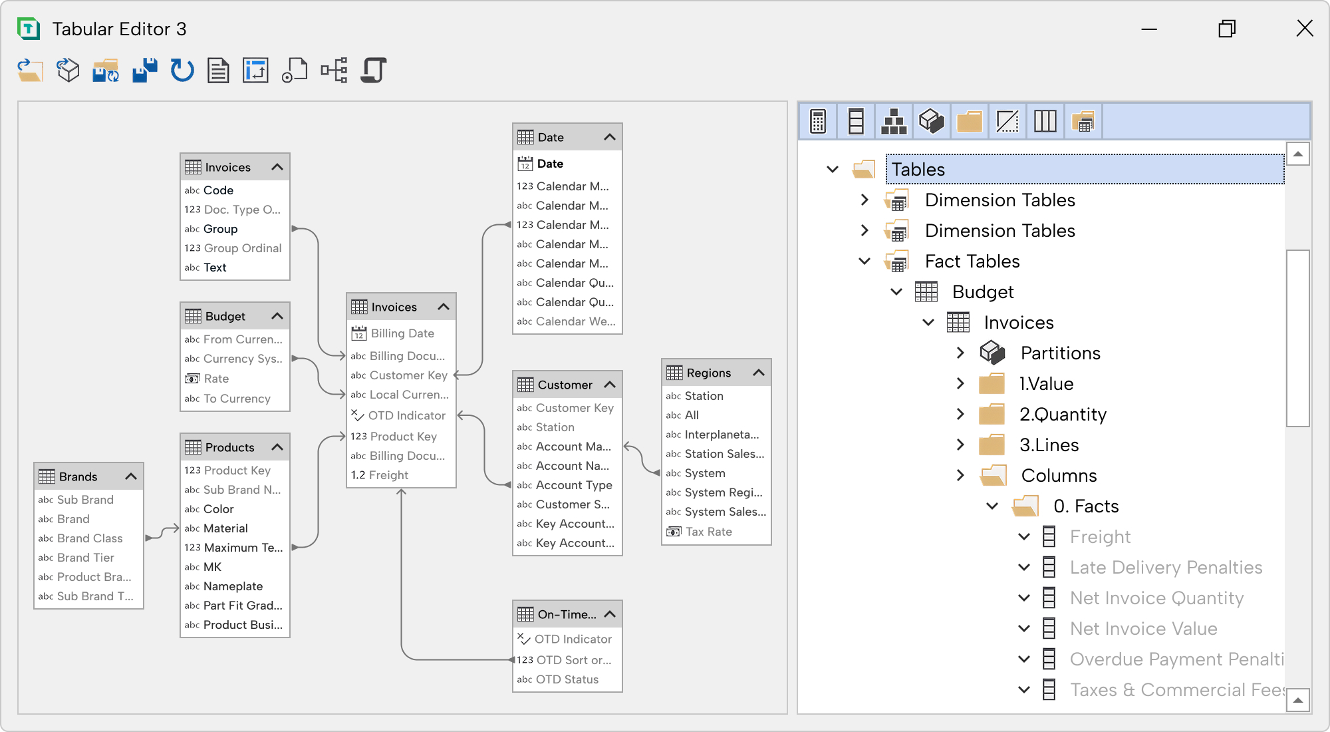Click the script page toolbar icon

click(x=295, y=70)
